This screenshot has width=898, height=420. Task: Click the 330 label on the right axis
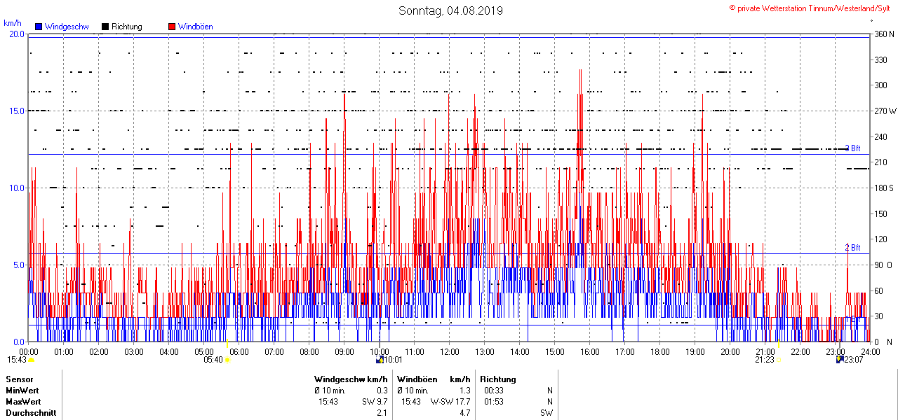(880, 59)
